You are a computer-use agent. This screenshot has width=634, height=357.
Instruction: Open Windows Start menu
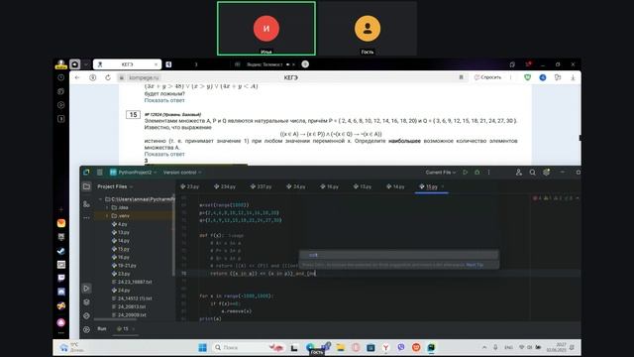point(202,347)
